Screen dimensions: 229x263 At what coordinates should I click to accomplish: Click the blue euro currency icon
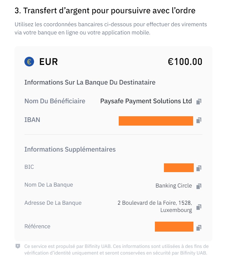point(29,62)
